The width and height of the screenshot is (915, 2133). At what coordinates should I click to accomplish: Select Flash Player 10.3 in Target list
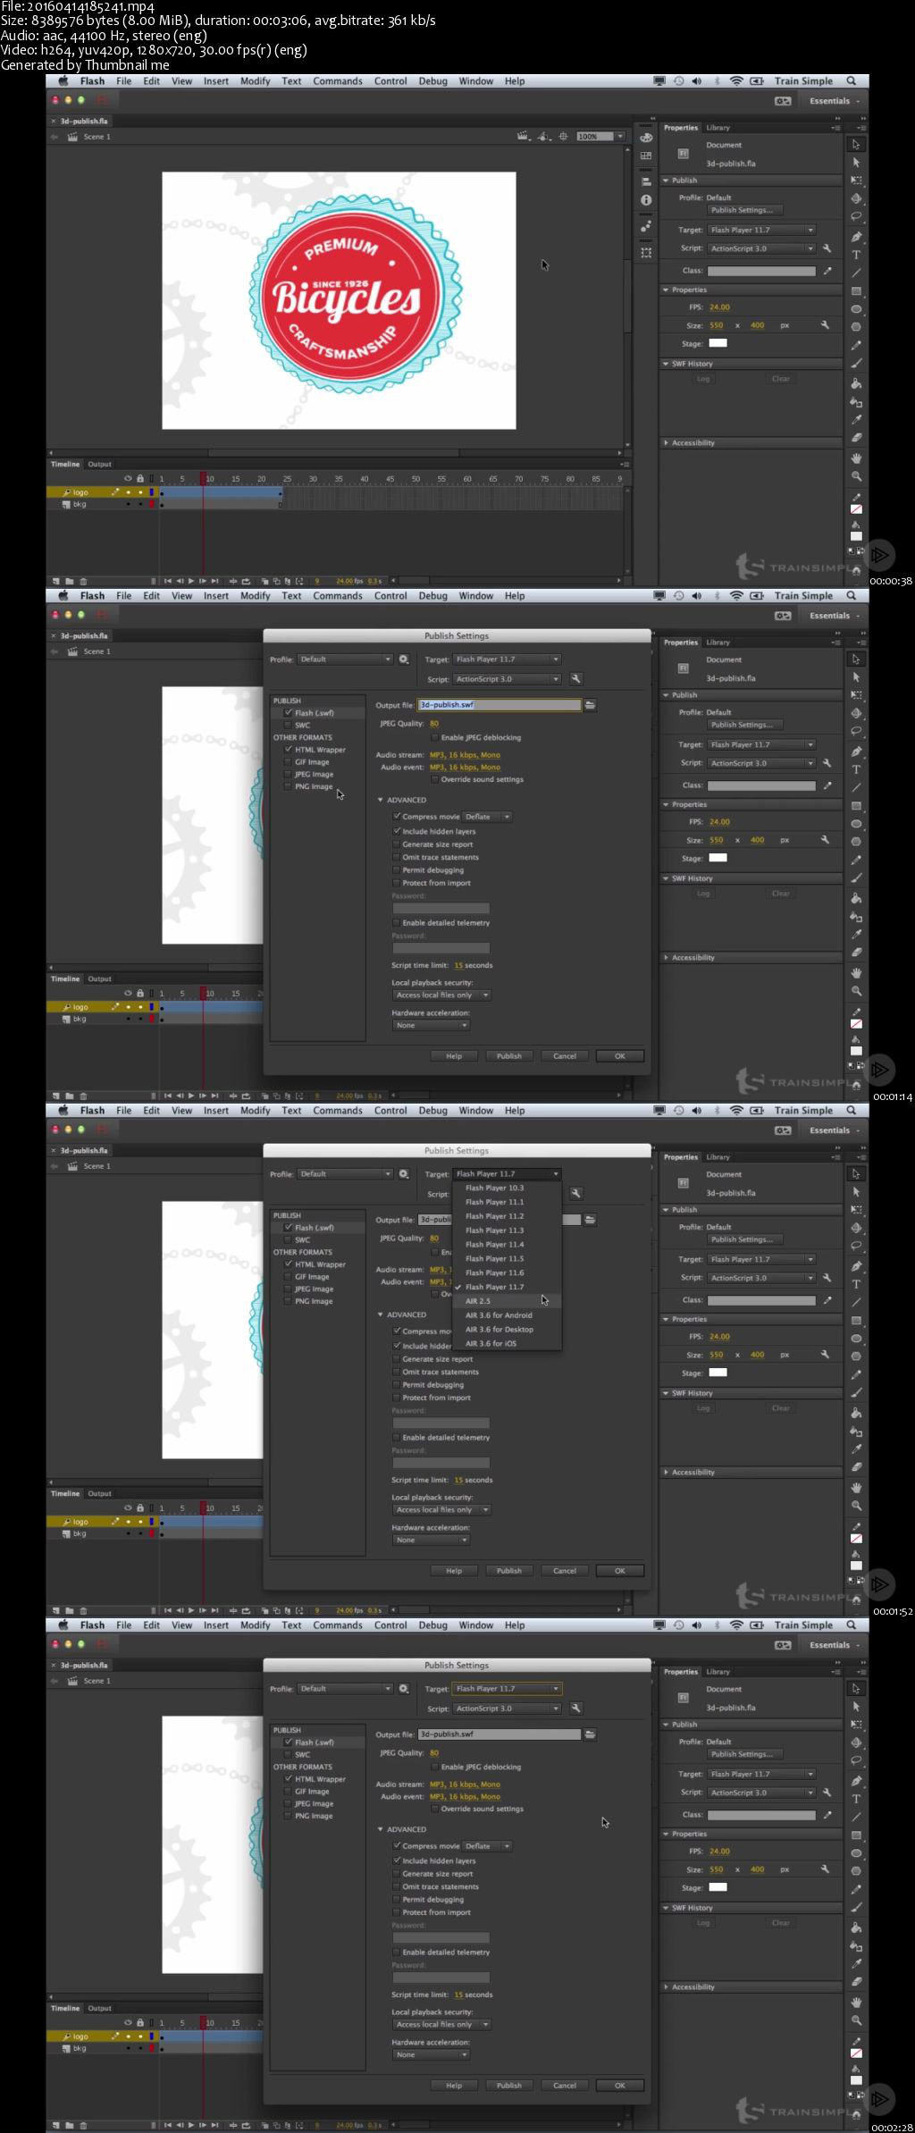pyautogui.click(x=494, y=1188)
